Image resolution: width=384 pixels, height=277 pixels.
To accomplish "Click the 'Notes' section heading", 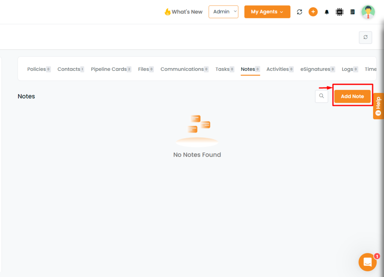I will (x=26, y=96).
